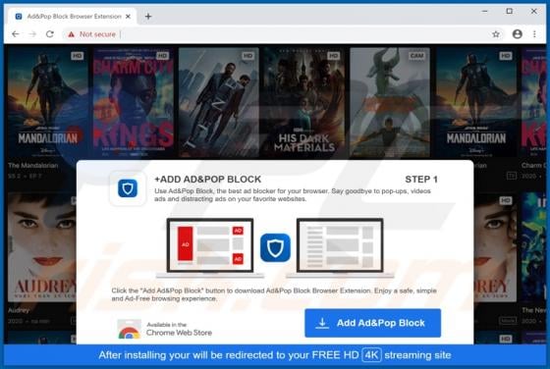Click the STEP 1 label
Screen dimensions: 550x369
[421, 179]
